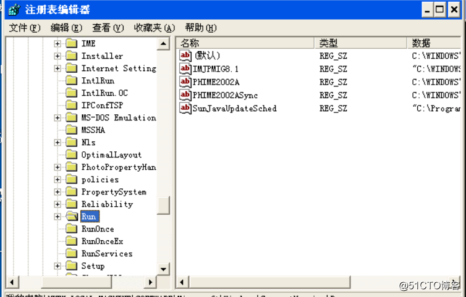Expand the Installer tree node
Viewport: 466px width, 297px height.
[x=57, y=56]
